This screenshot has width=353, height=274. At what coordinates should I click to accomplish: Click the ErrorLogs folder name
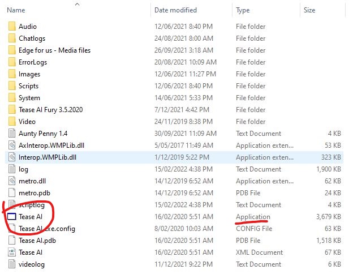click(33, 62)
